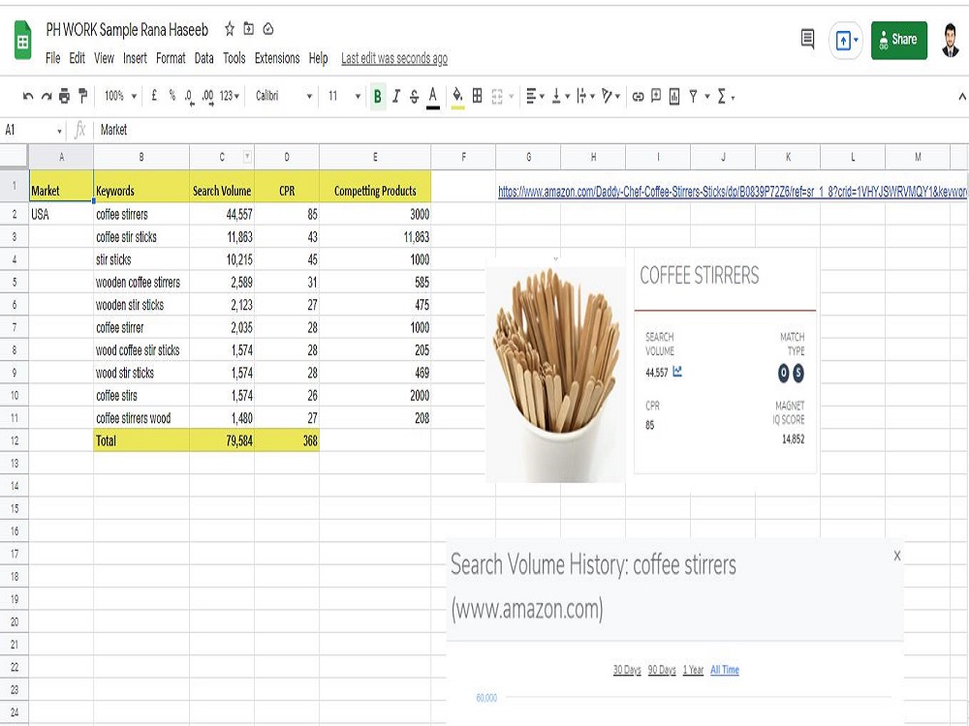Click the Present to meeting icon

[845, 41]
